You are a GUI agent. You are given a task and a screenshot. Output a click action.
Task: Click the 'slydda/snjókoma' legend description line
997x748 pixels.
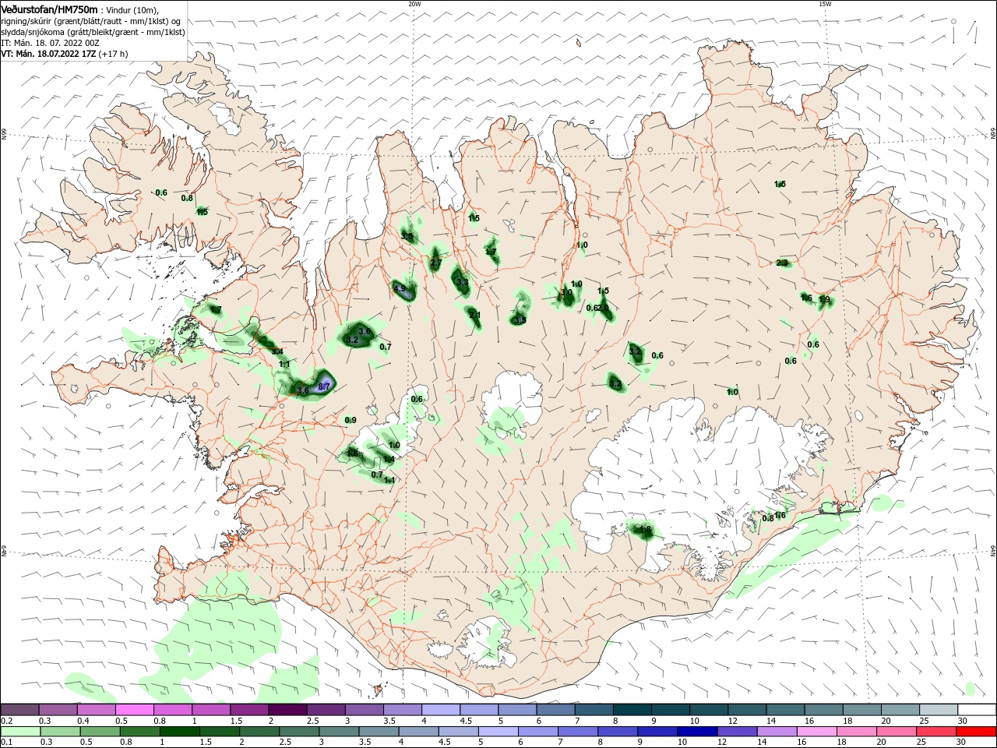(x=93, y=32)
